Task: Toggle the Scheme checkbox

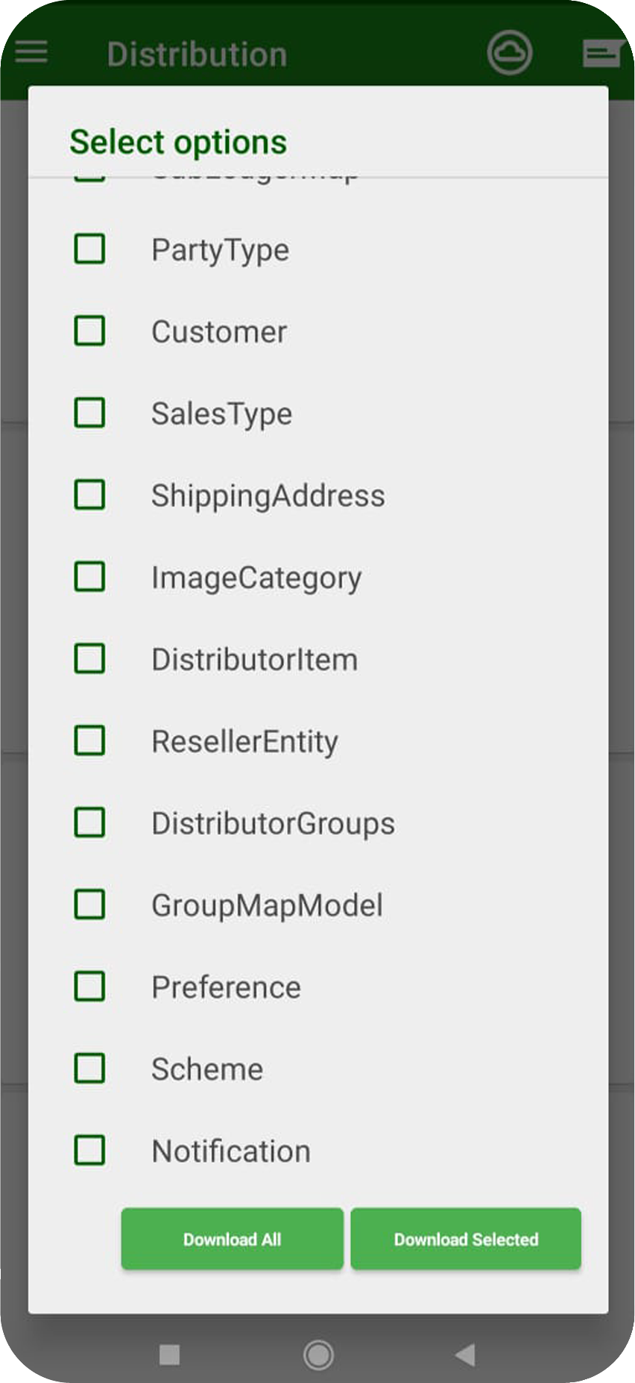Action: (89, 1069)
